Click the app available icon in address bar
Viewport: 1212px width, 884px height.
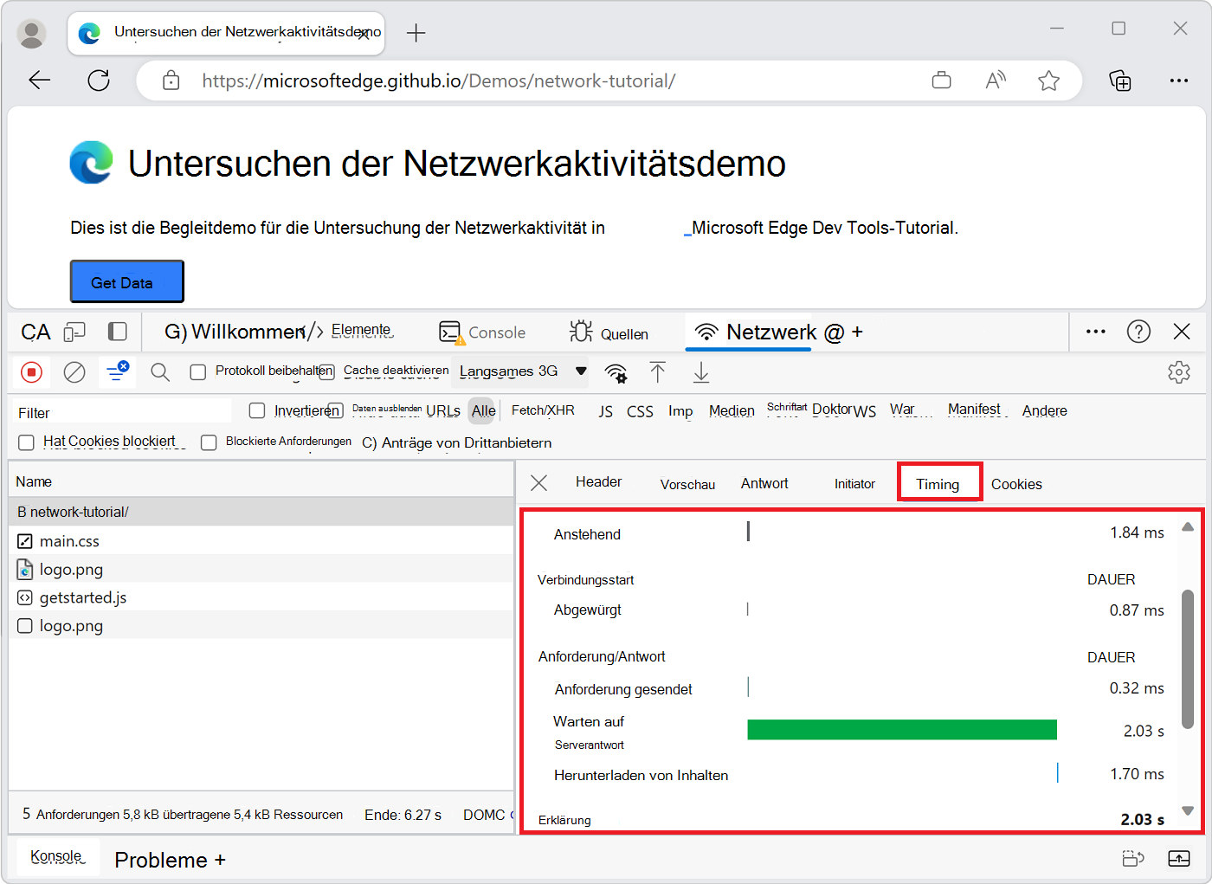pos(941,81)
